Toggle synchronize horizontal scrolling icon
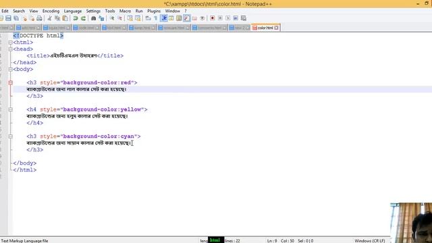Screen dimensions: 432x243 [138, 18]
